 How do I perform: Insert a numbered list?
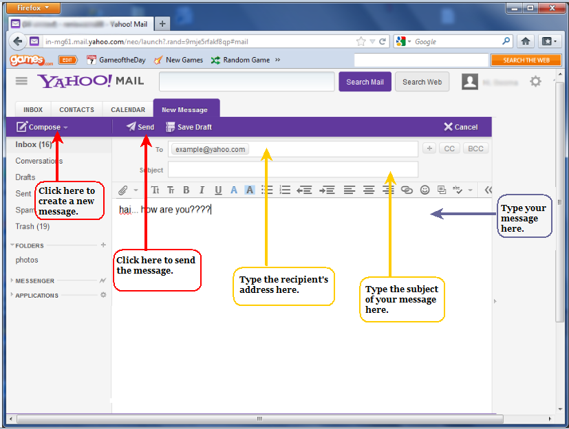point(285,190)
